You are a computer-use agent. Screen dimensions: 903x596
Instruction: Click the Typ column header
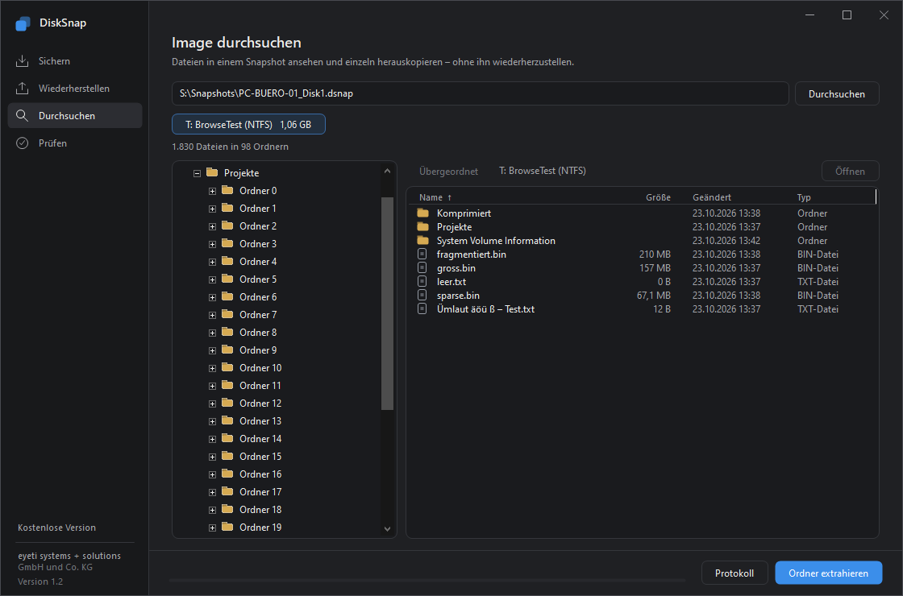click(x=804, y=197)
